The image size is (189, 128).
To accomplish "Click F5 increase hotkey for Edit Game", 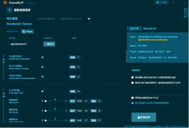I will coord(96,101).
